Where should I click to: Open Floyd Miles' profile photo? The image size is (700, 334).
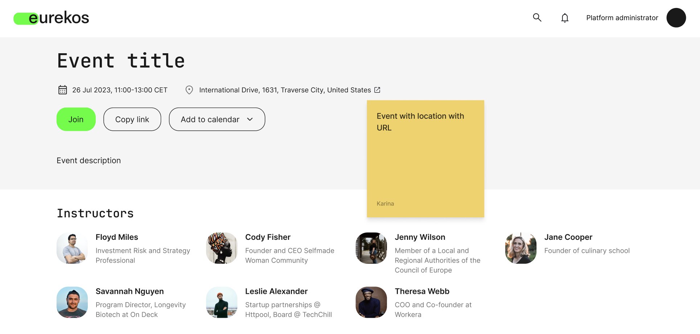pos(72,248)
